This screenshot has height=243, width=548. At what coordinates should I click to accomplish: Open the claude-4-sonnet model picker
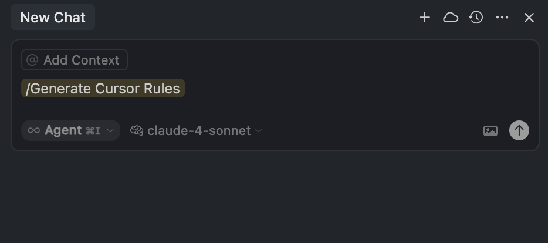pos(198,130)
